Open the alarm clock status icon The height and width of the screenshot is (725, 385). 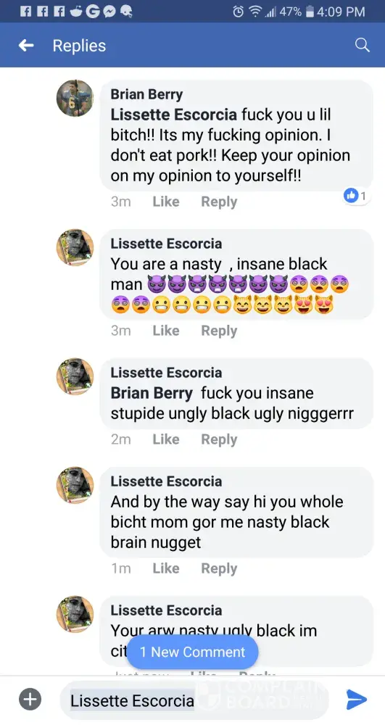[239, 12]
